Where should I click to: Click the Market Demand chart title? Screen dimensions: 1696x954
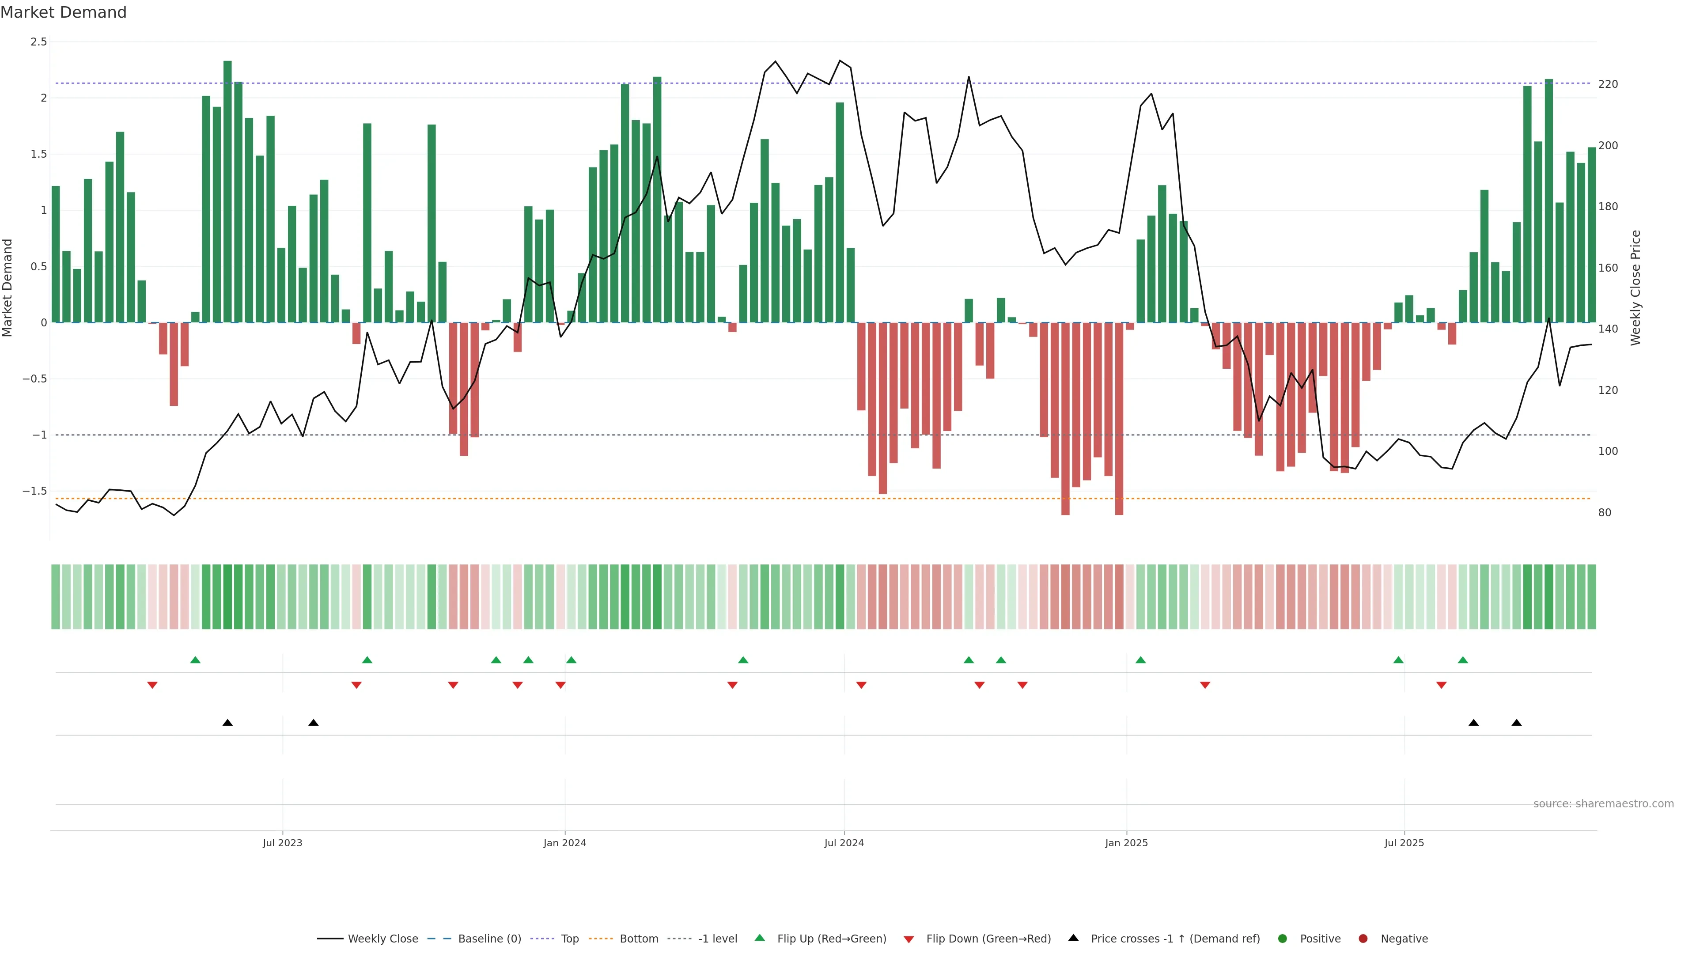pyautogui.click(x=63, y=12)
